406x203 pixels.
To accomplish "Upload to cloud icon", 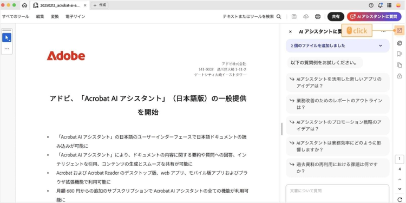I will 306,17.
